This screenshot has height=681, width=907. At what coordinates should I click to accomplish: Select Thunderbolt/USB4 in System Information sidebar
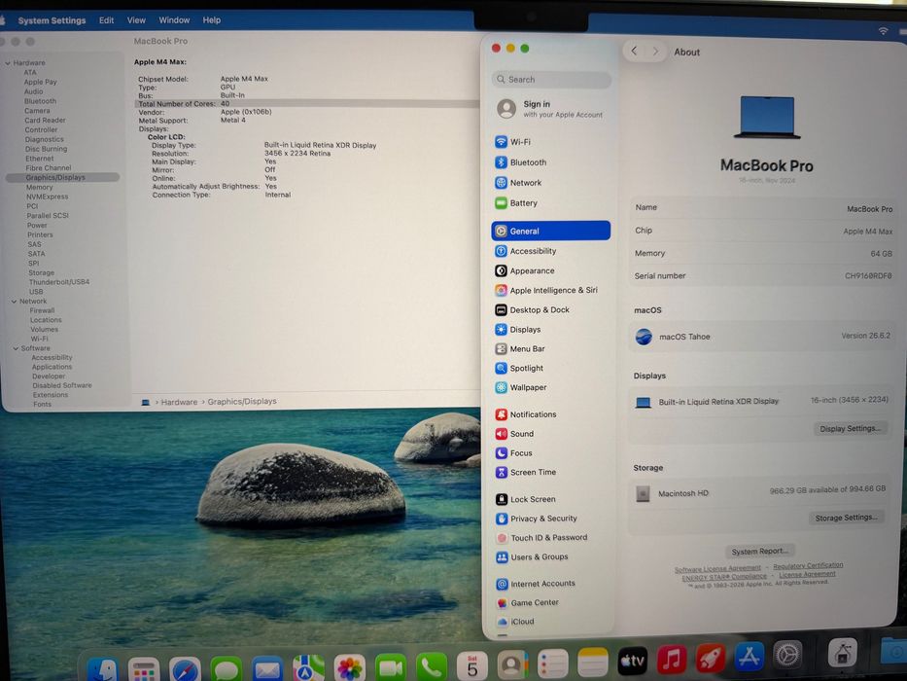pyautogui.click(x=59, y=282)
